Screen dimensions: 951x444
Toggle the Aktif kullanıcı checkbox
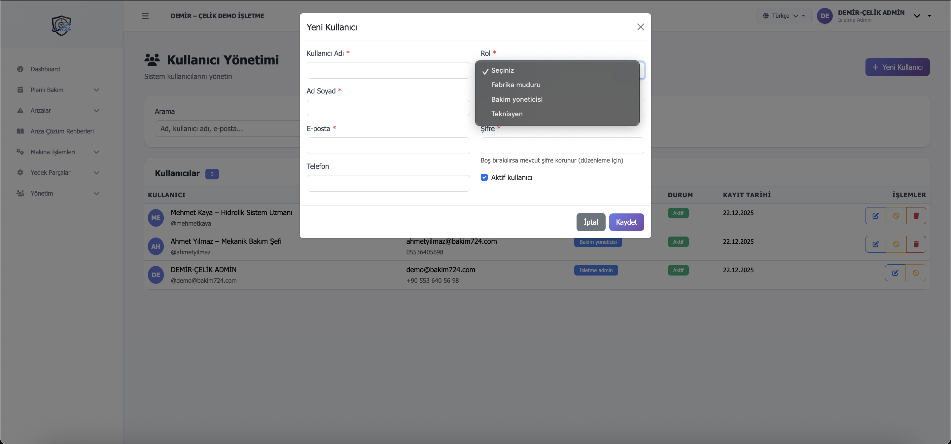(x=484, y=177)
